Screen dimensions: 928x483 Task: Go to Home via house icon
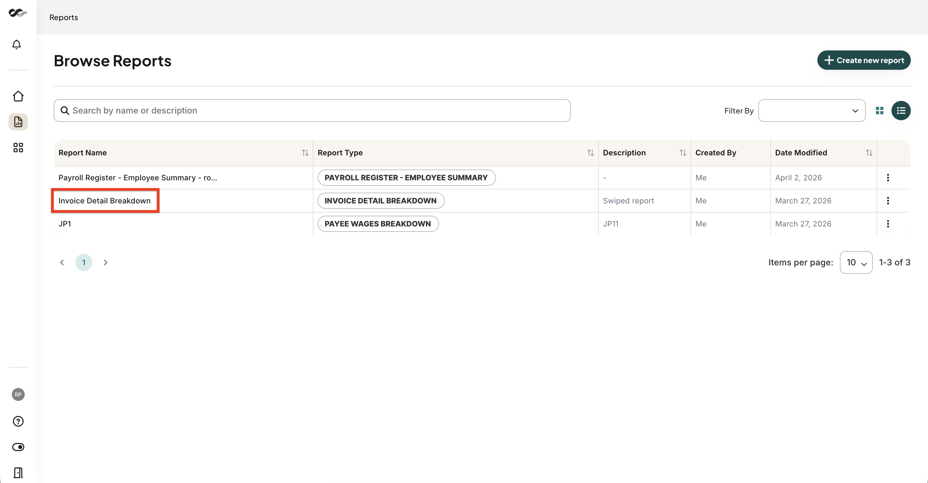coord(18,96)
